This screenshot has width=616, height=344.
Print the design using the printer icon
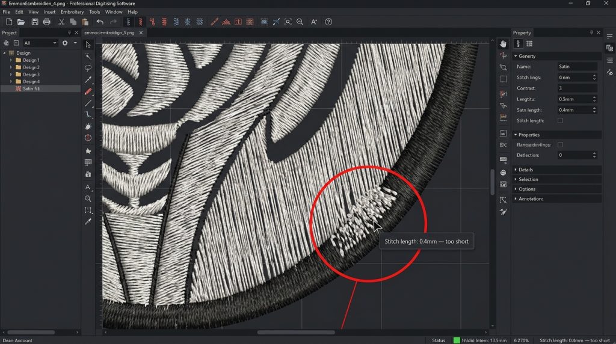(x=47, y=22)
